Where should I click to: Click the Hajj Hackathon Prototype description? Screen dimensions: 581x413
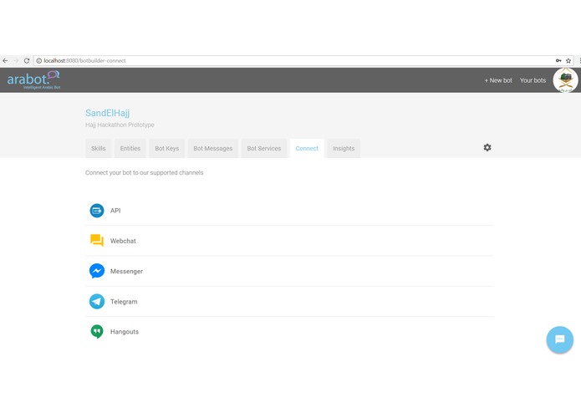[120, 125]
